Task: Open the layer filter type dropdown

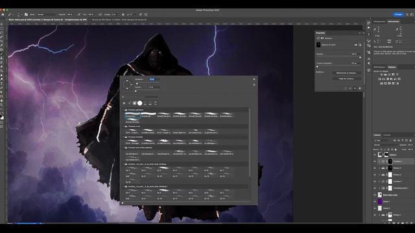Action: pyautogui.click(x=383, y=140)
